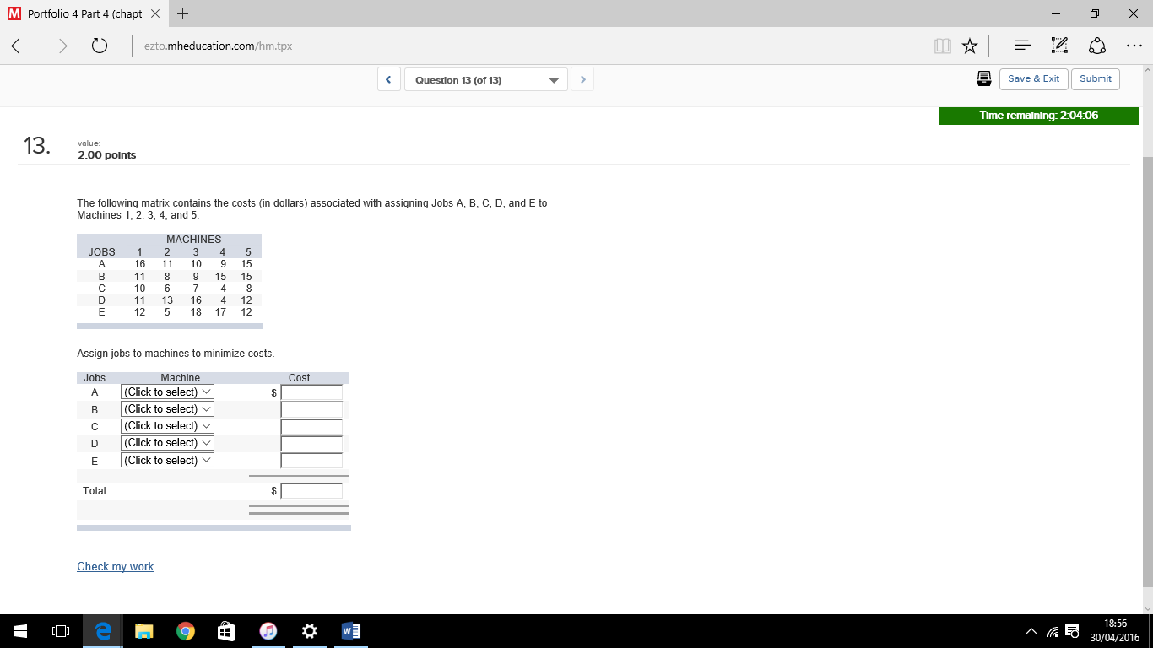The width and height of the screenshot is (1153, 648).
Task: Click the next question arrow
Action: point(583,80)
